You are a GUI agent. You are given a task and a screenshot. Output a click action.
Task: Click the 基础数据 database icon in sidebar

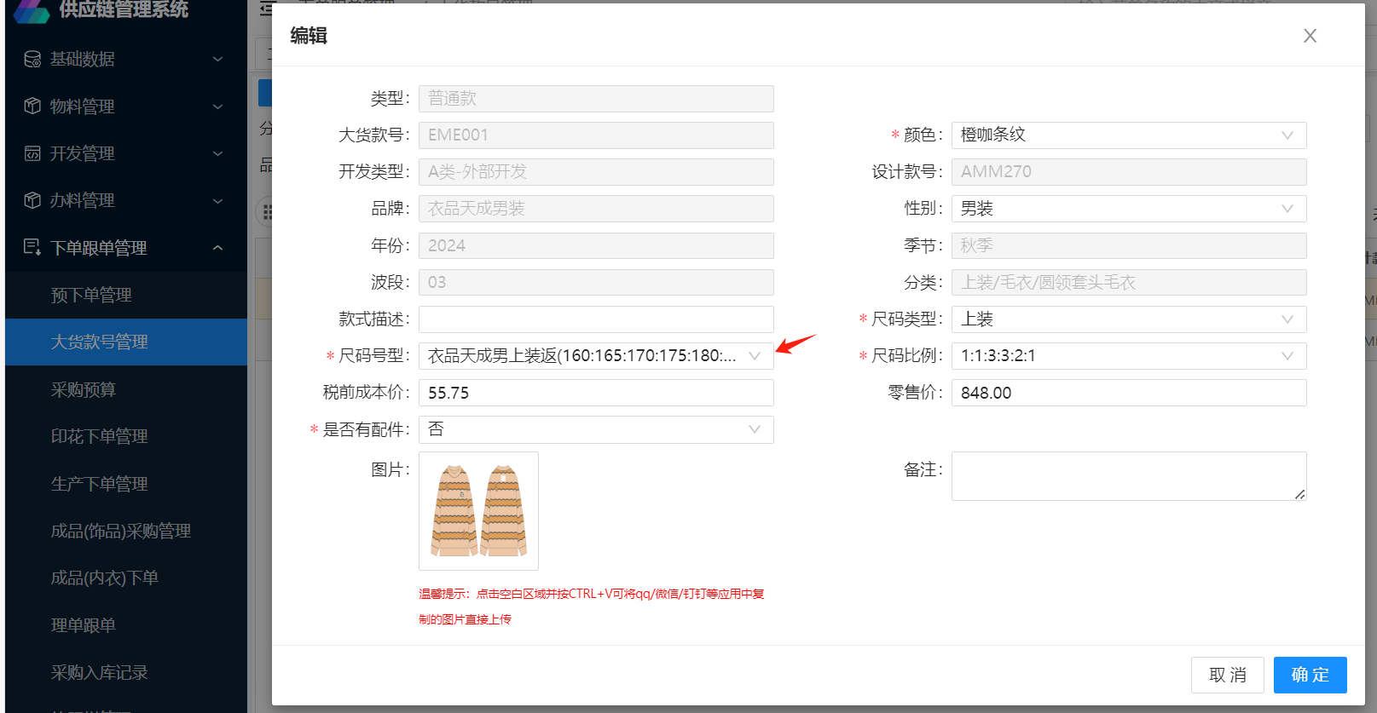pos(32,59)
